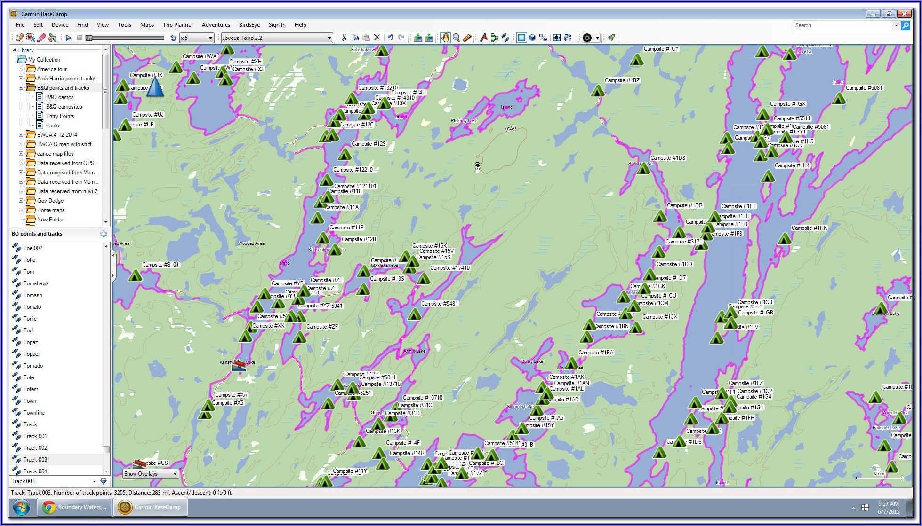Image resolution: width=922 pixels, height=526 pixels.
Task: Click the Eraser tool icon
Action: (41, 38)
